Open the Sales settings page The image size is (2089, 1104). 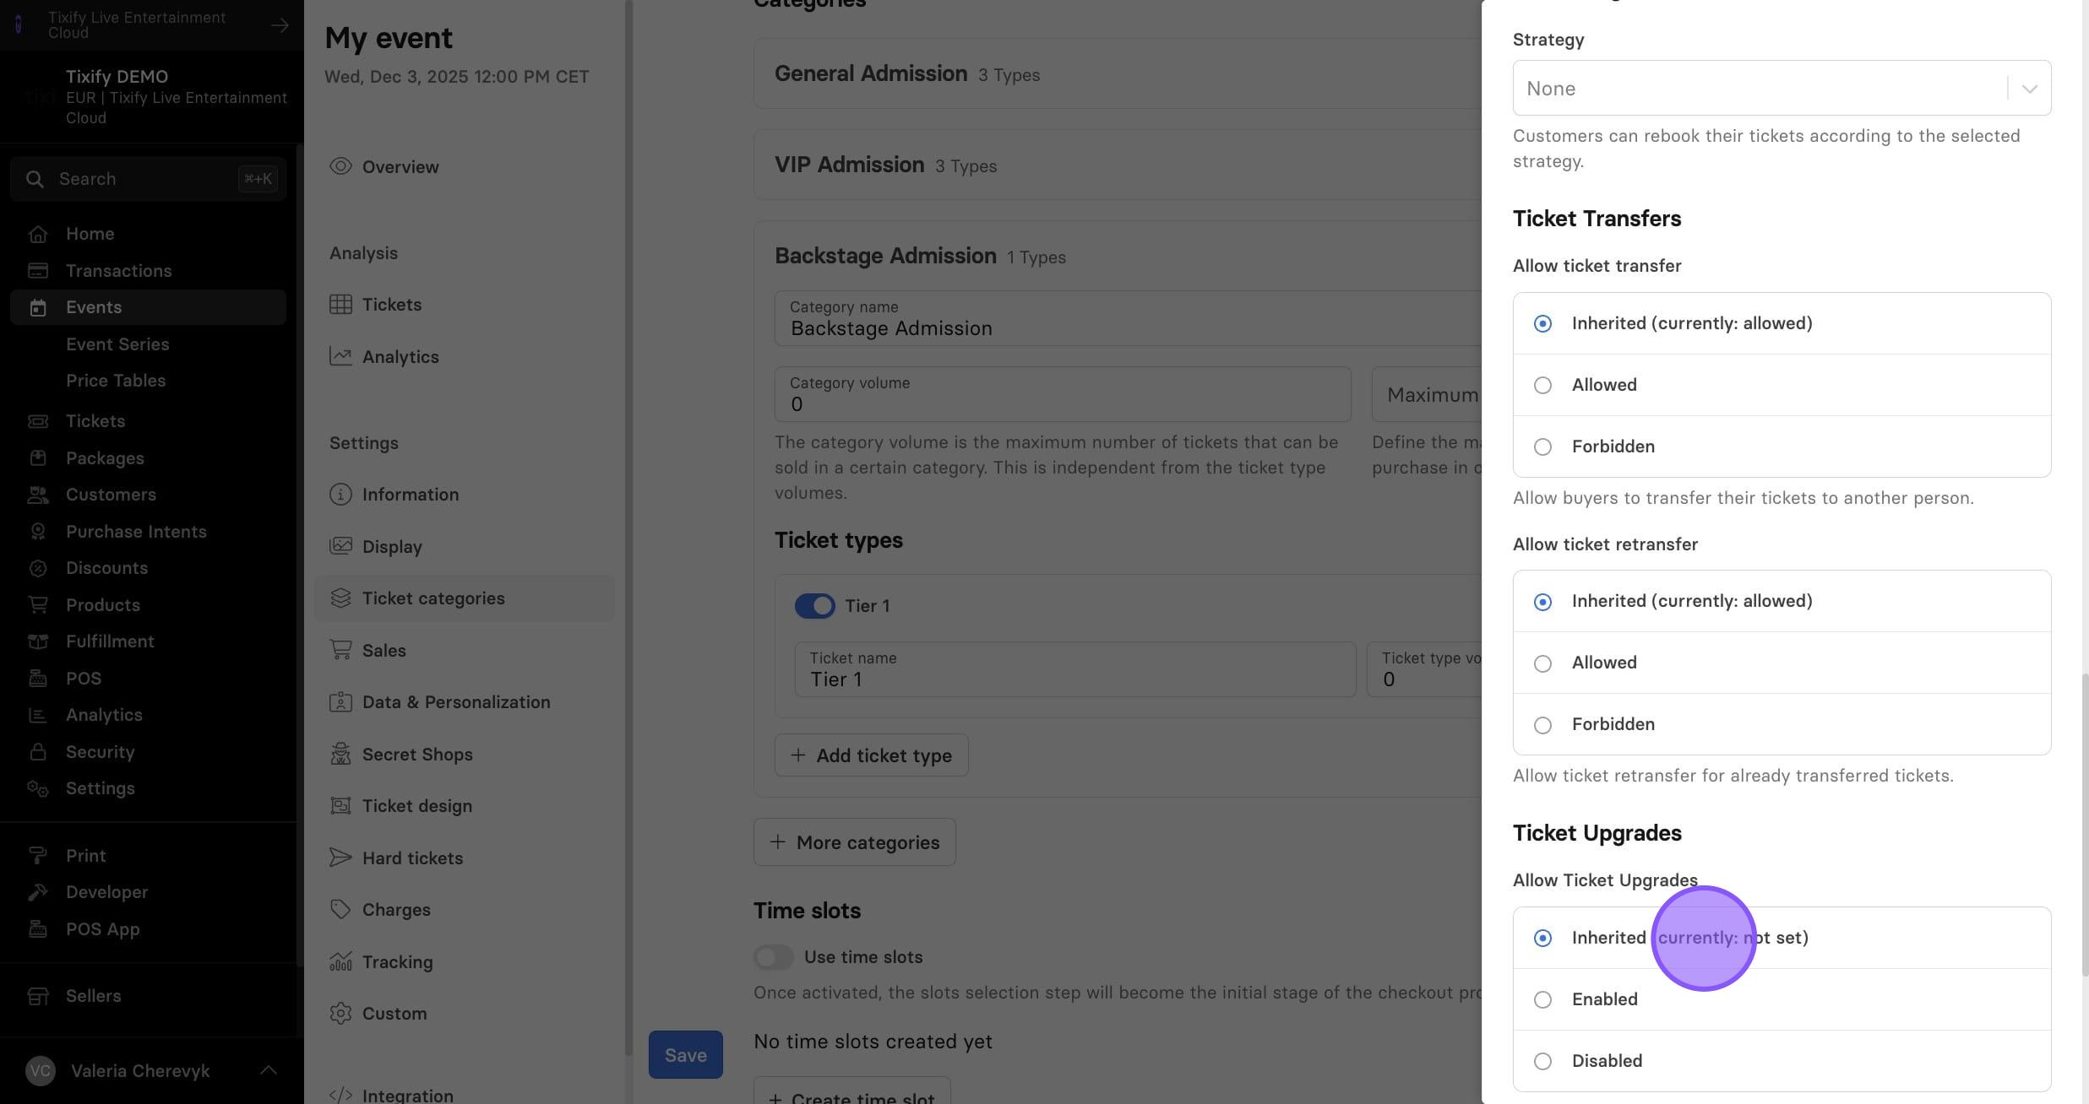[x=464, y=651]
